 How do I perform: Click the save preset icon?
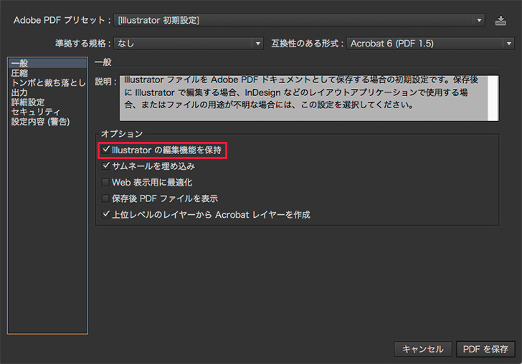tap(500, 21)
